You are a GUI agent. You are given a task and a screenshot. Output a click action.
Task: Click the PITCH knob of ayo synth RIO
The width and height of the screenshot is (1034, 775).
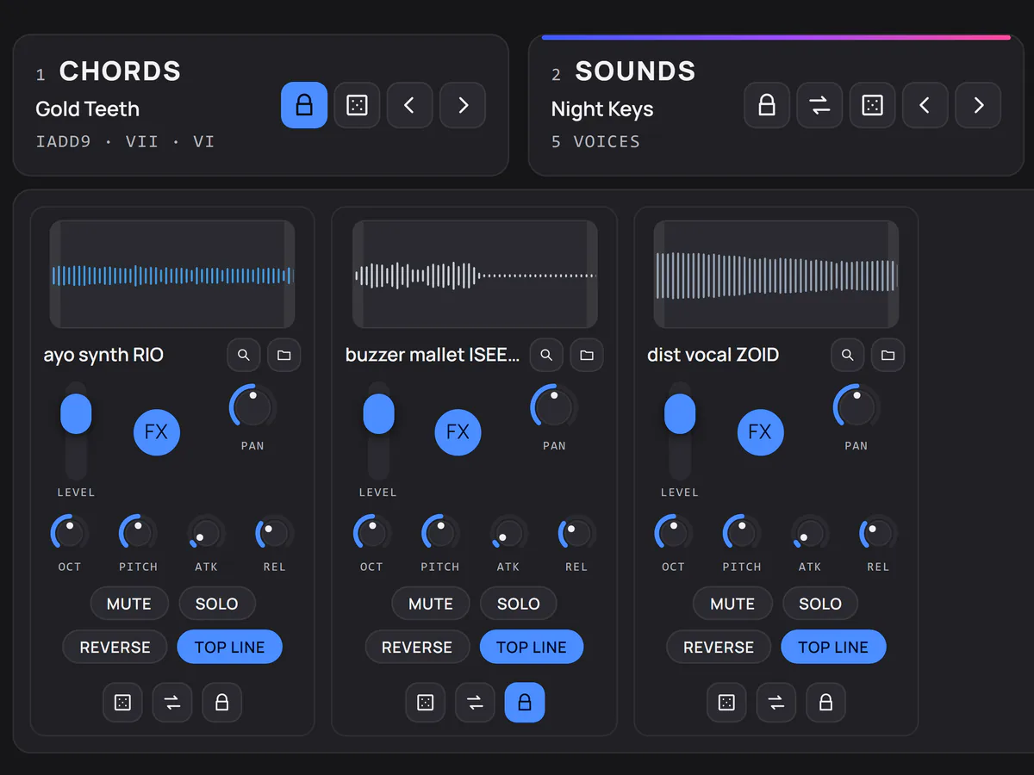click(138, 533)
